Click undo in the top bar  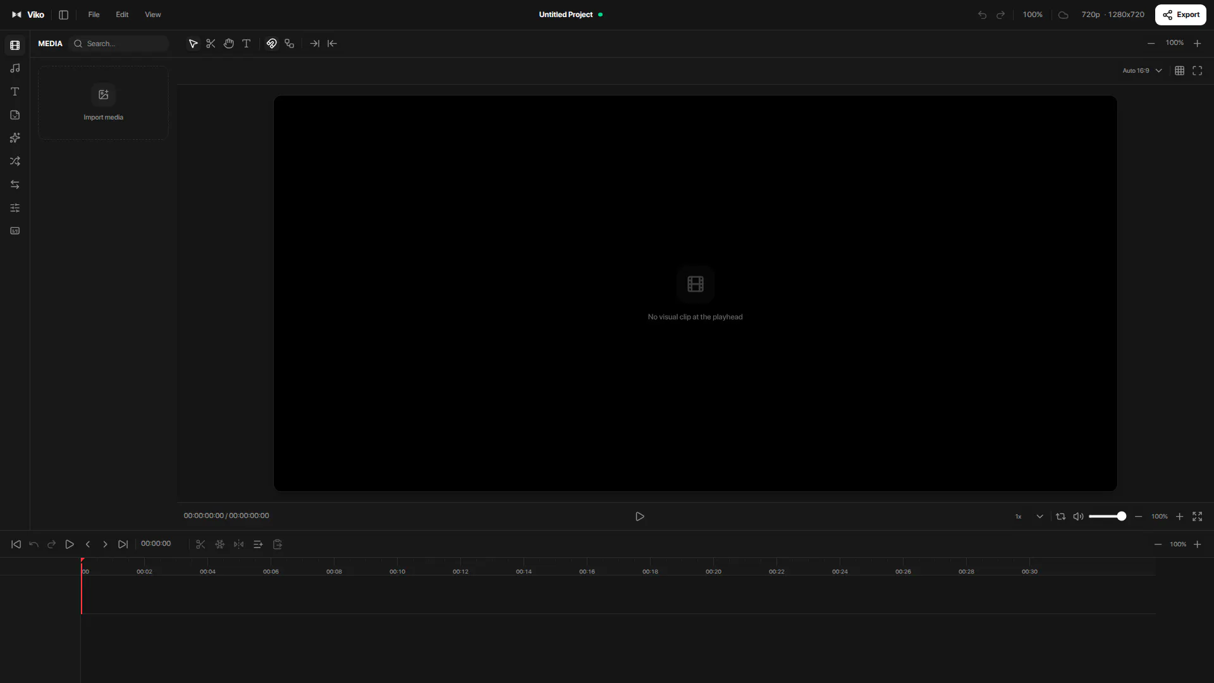[982, 15]
